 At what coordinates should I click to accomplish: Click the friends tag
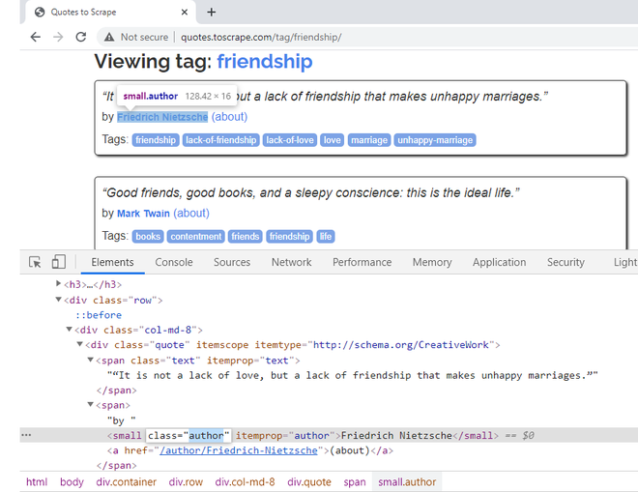pos(246,237)
